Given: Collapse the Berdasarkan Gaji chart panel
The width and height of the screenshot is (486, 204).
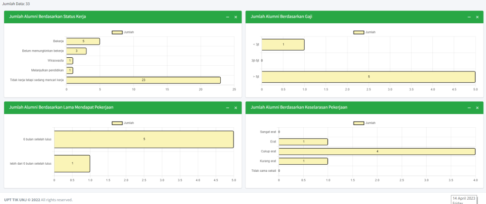Looking at the screenshot, I should (469, 17).
